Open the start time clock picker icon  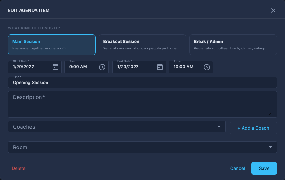pos(102,67)
